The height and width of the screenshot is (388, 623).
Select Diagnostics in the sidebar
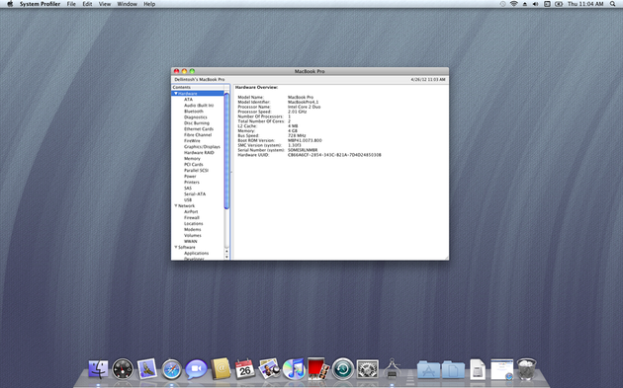[x=196, y=117]
